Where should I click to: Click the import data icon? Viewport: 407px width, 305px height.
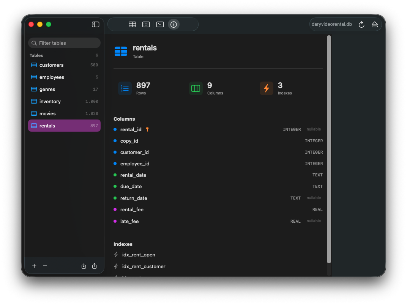pos(84,266)
